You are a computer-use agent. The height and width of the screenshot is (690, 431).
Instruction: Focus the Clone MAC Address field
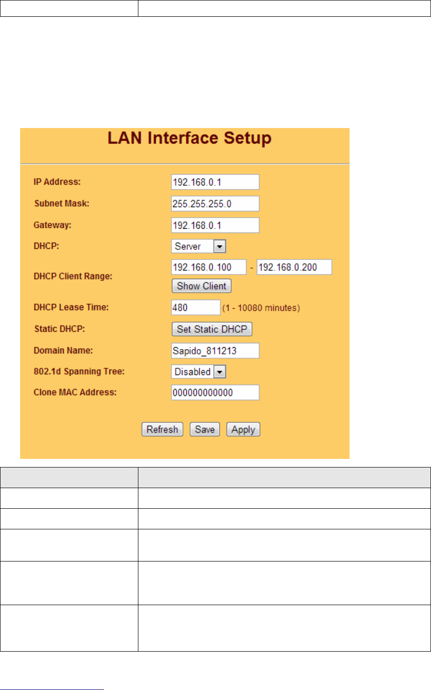pos(215,392)
